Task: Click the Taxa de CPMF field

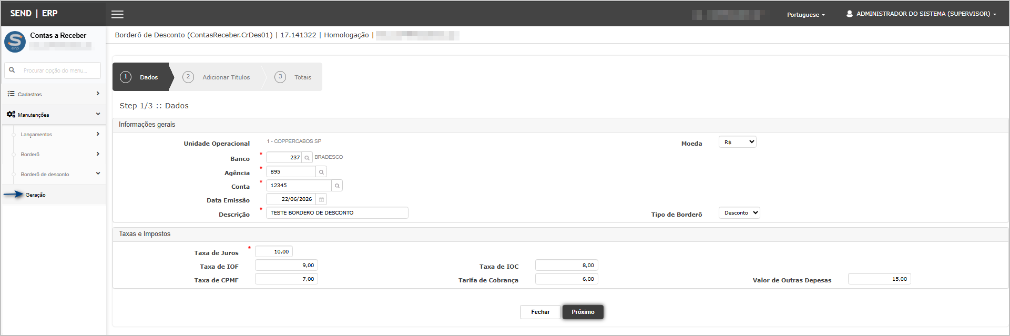Action: point(287,279)
